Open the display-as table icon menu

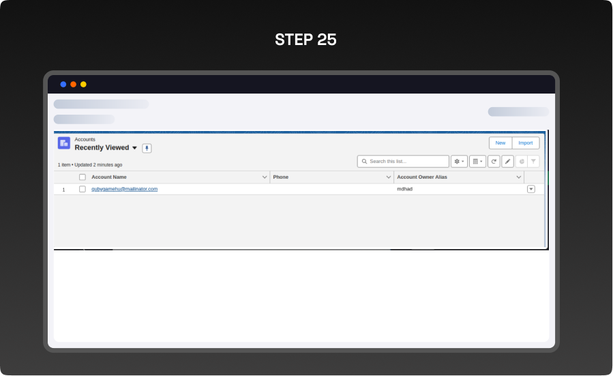coord(477,162)
